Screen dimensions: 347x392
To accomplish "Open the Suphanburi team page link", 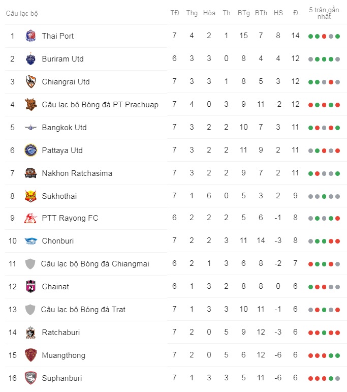I will (x=61, y=378).
